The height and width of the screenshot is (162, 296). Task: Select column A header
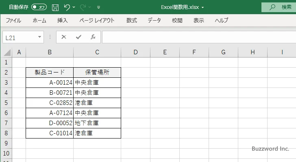(x=19, y=52)
